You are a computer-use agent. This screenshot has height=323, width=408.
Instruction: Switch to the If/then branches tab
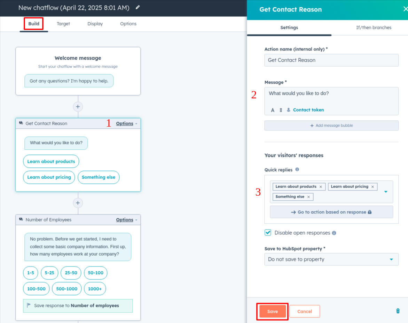click(x=374, y=28)
